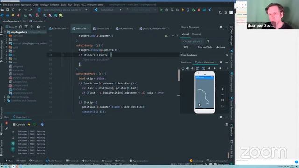This screenshot has height=168, width=299.
Task: Click the hot reload lightning icon in Run panel
Action: [x=29, y=124]
